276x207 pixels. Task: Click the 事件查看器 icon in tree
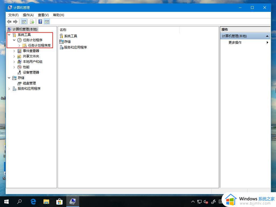[x=19, y=51]
